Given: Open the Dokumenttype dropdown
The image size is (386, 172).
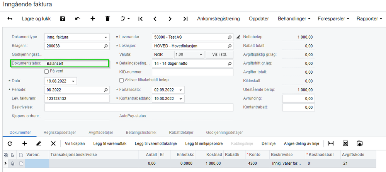Looking at the screenshot, I should [105, 37].
